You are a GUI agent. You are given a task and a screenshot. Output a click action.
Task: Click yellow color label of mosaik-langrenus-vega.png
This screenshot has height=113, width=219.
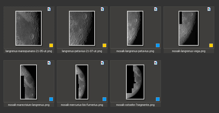coord(211,45)
